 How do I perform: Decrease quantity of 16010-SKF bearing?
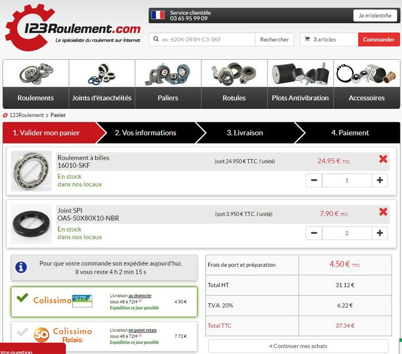tap(314, 180)
